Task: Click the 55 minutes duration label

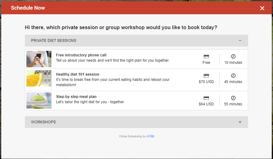Action: click(233, 104)
